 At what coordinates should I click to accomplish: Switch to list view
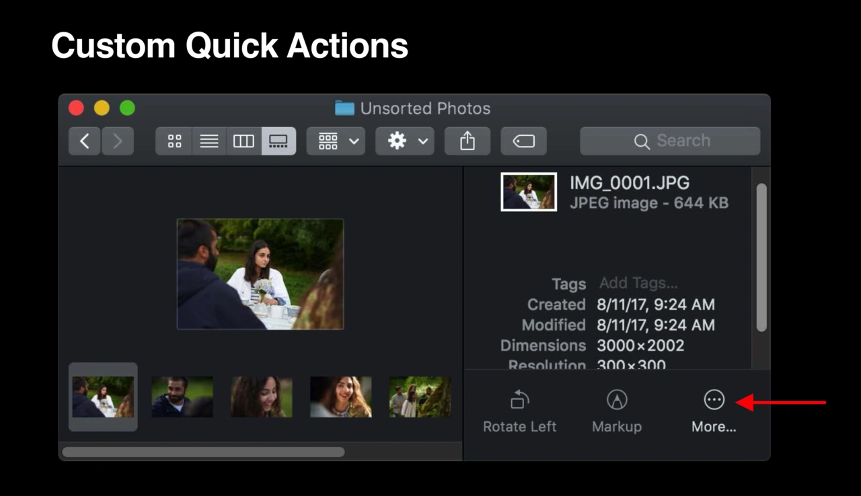tap(209, 141)
